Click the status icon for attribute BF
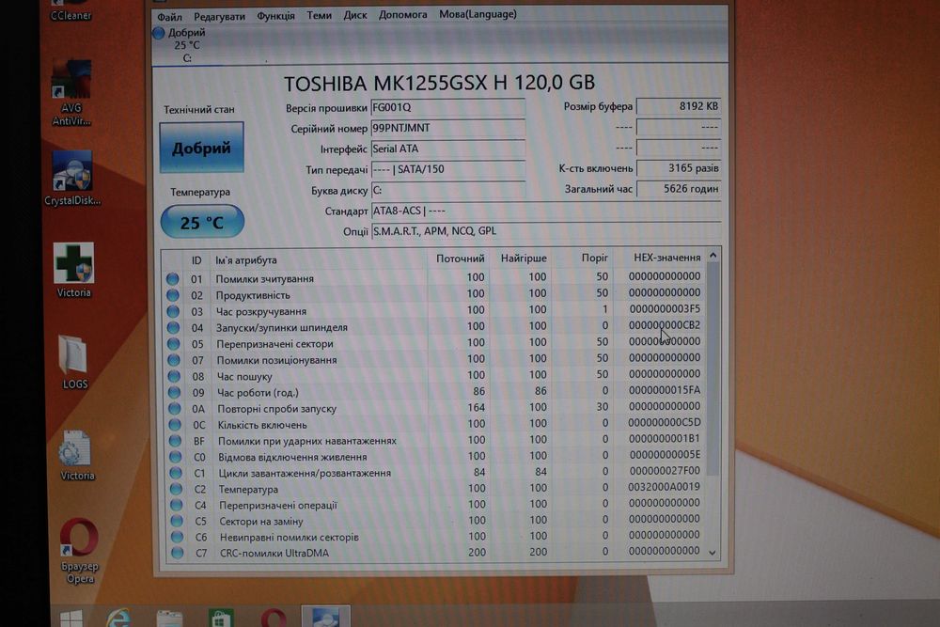 pyautogui.click(x=175, y=441)
